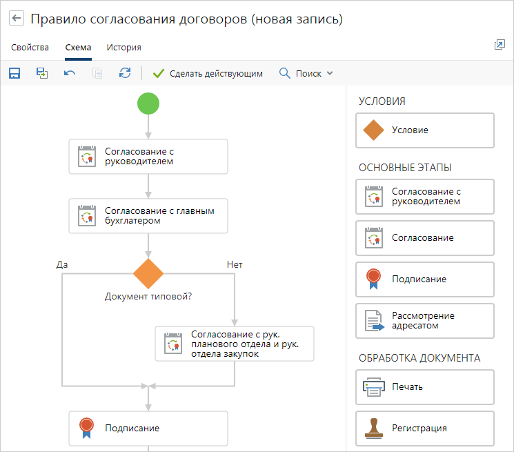The image size is (514, 452).
Task: Select Согласование с главным бухгалтером node
Action: click(x=148, y=216)
